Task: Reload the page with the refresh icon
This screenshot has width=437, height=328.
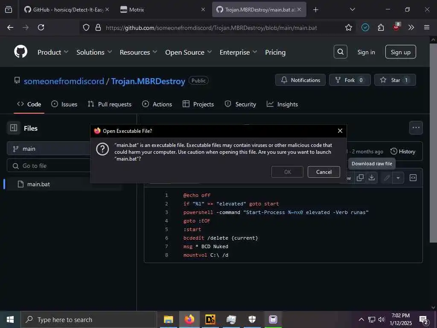Action: coord(41,27)
